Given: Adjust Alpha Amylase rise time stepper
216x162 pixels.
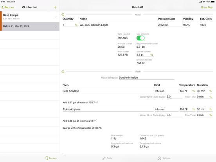Looking at the screenshot, I should [x=211, y=115].
